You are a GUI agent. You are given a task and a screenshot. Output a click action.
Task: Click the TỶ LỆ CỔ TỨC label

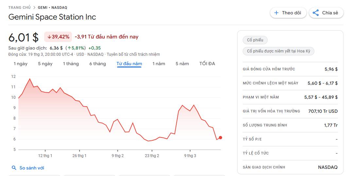(255, 153)
